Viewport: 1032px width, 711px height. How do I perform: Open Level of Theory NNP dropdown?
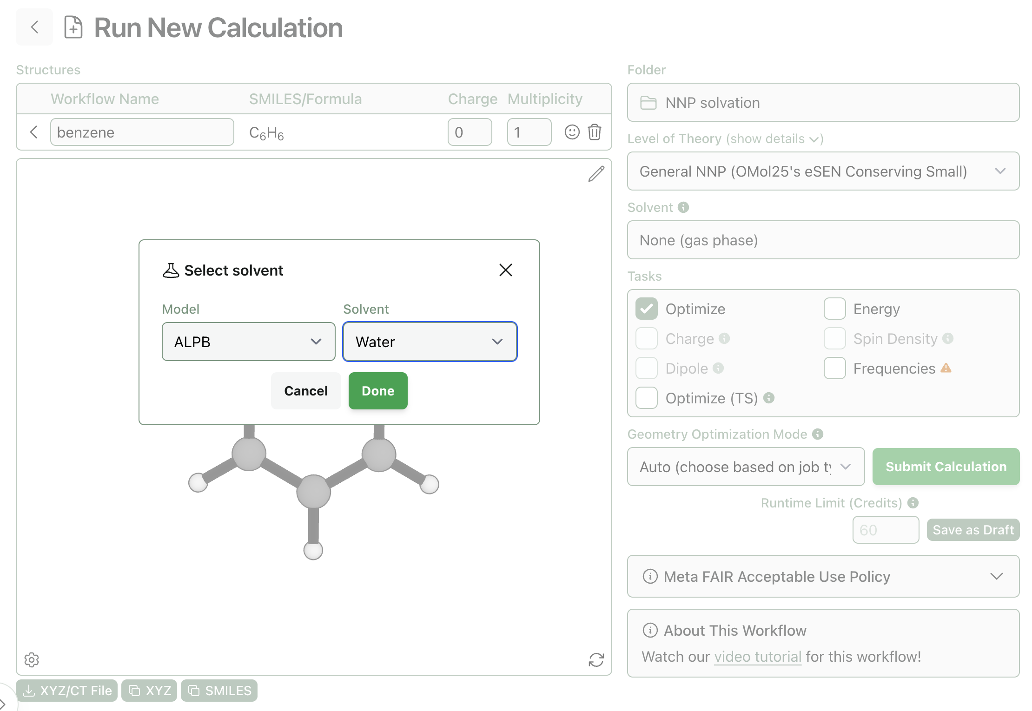823,171
